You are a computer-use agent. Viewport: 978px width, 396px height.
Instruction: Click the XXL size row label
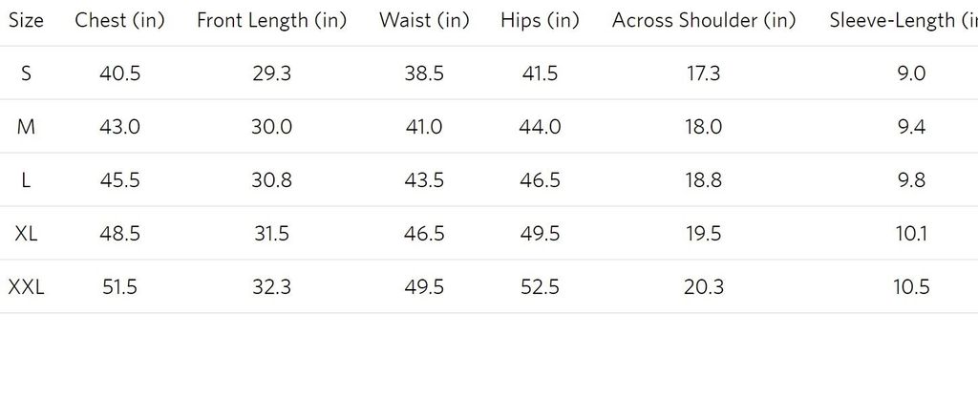pyautogui.click(x=26, y=287)
